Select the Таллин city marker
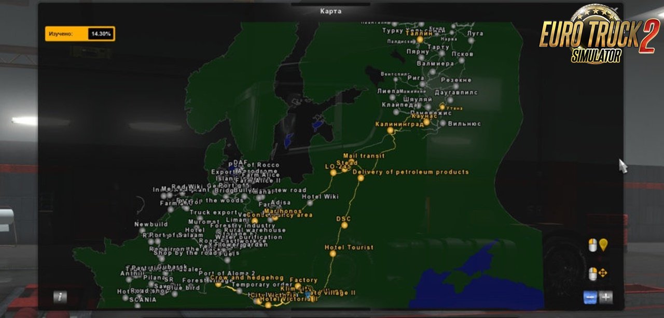The height and width of the screenshot is (318, 664). tap(420, 39)
